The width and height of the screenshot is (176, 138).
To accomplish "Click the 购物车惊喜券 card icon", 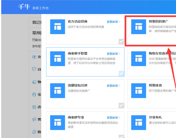I will pos(139,59).
